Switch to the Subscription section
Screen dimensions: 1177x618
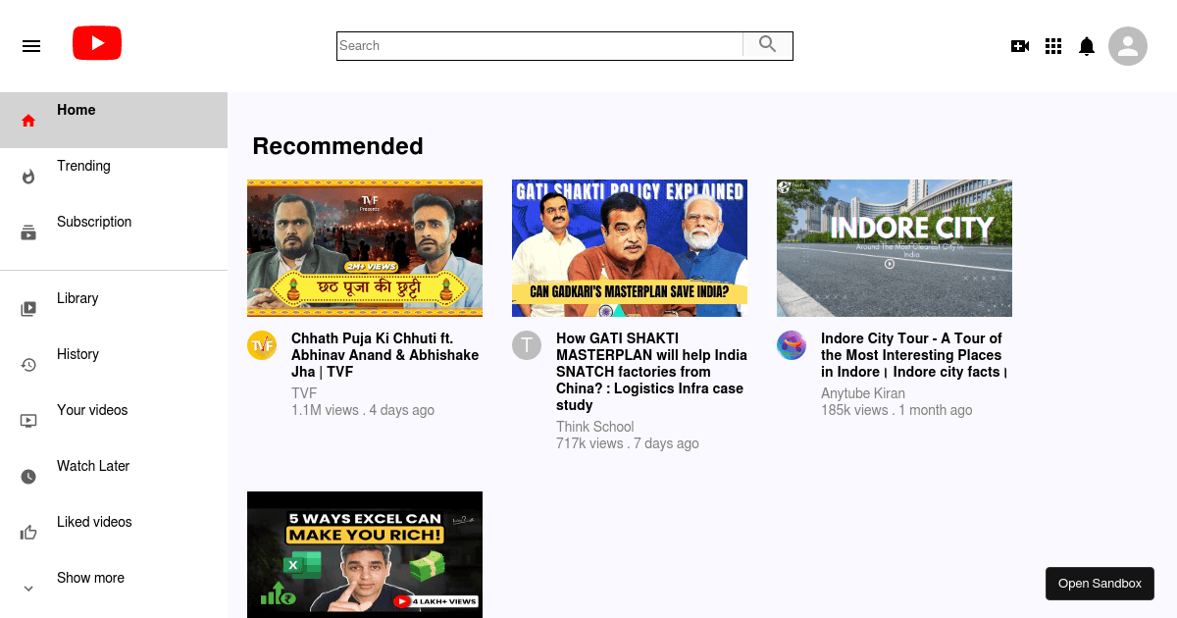click(x=94, y=222)
